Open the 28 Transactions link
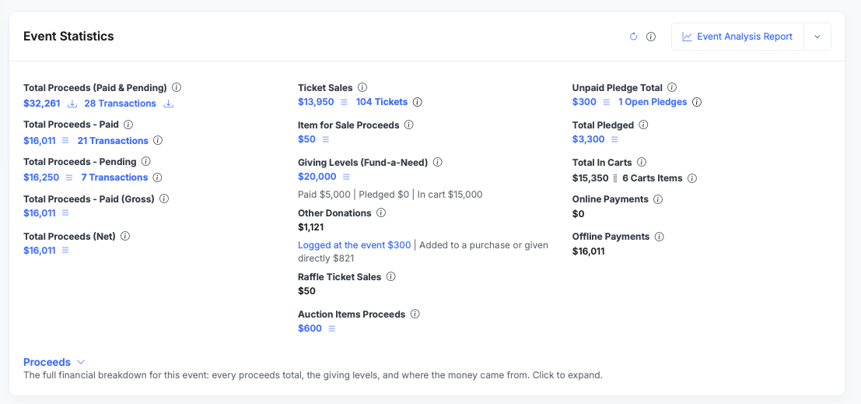The height and width of the screenshot is (404, 861). click(121, 104)
